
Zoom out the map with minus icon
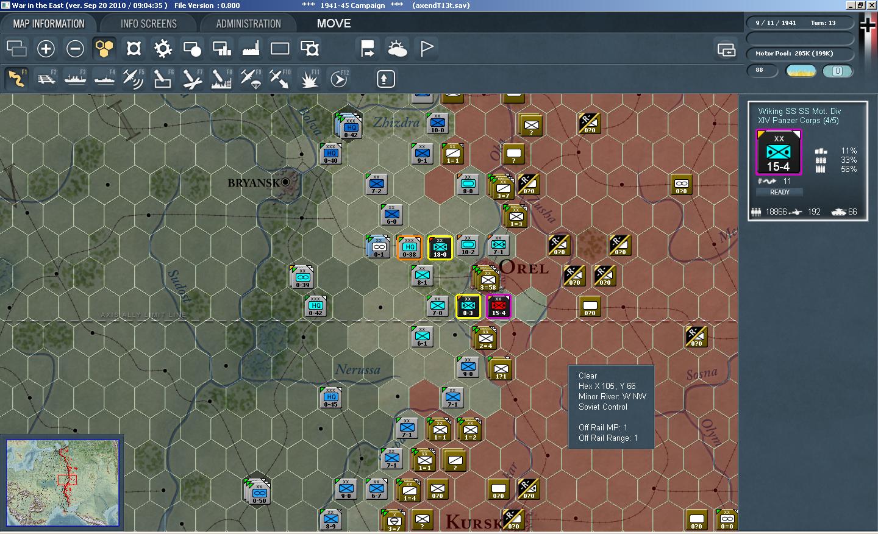click(75, 48)
